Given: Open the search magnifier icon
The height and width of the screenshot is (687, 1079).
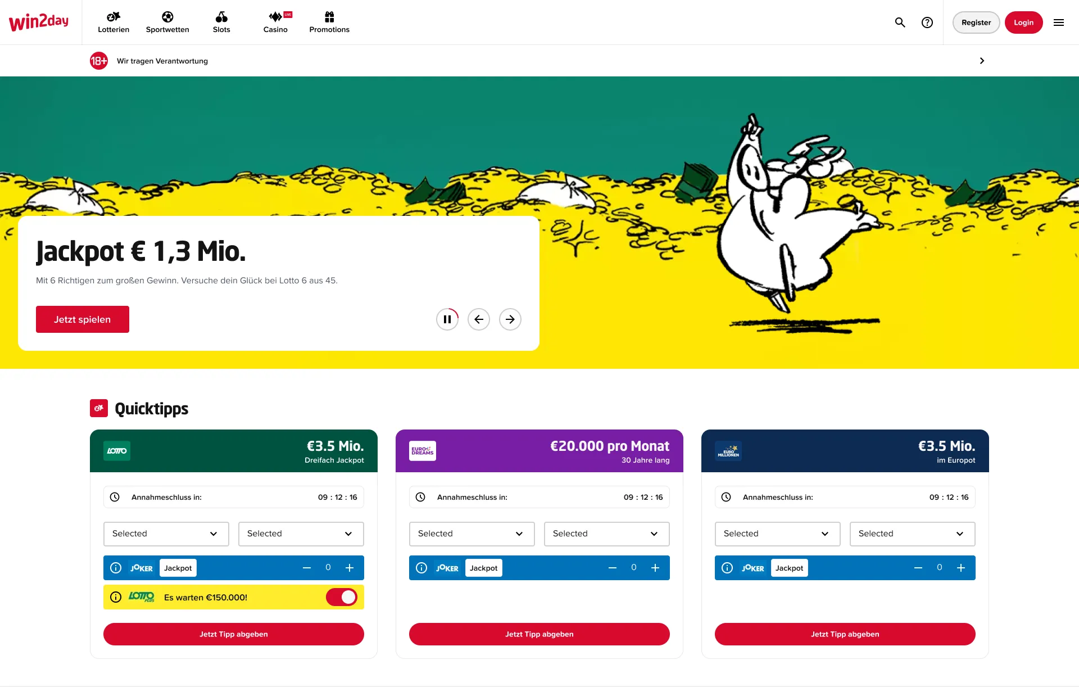Looking at the screenshot, I should pos(900,22).
